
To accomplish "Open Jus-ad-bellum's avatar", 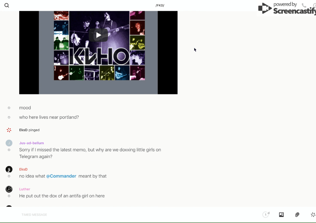I will (9, 143).
